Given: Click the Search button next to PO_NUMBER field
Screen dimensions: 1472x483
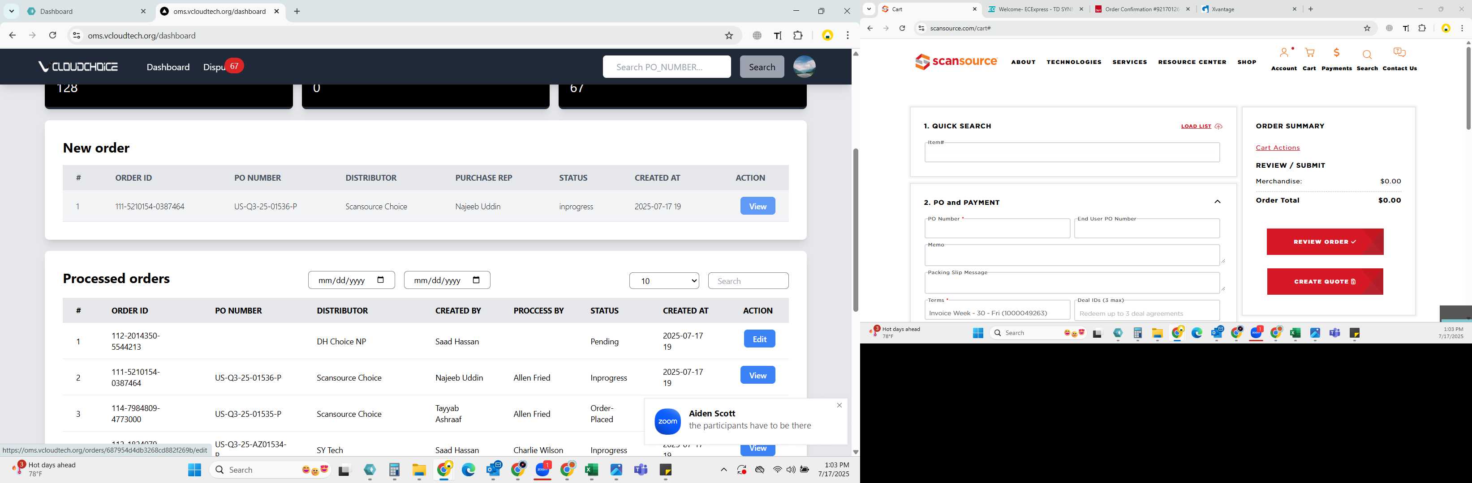Looking at the screenshot, I should [x=762, y=67].
